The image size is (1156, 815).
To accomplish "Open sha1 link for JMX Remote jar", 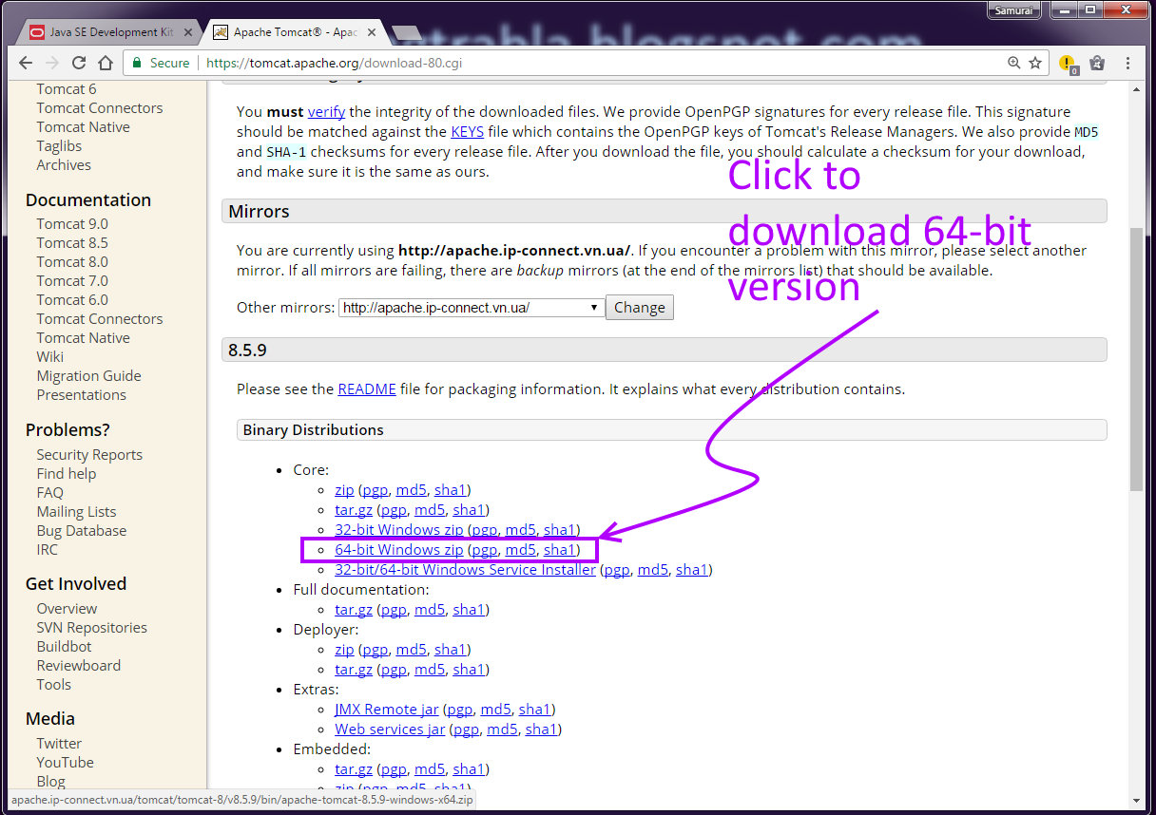I will 534,710.
